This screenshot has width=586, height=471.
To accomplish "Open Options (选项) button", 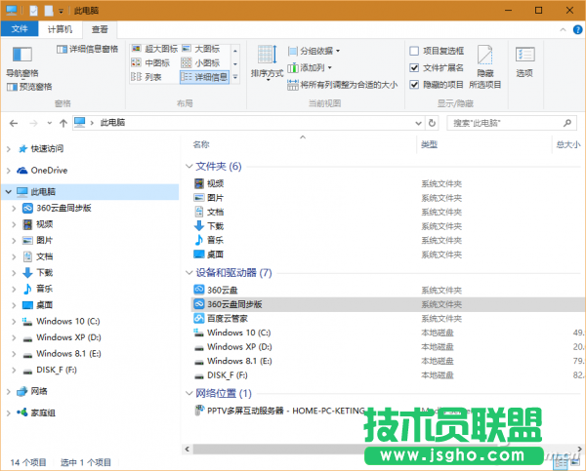I will [x=524, y=62].
